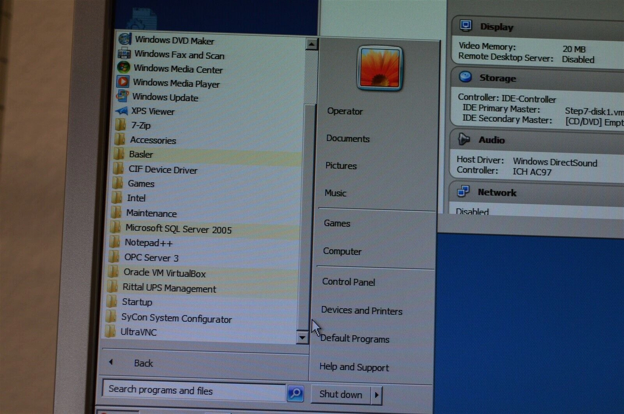Click the Display section icon in VirtualBox
The width and height of the screenshot is (624, 414).
466,26
